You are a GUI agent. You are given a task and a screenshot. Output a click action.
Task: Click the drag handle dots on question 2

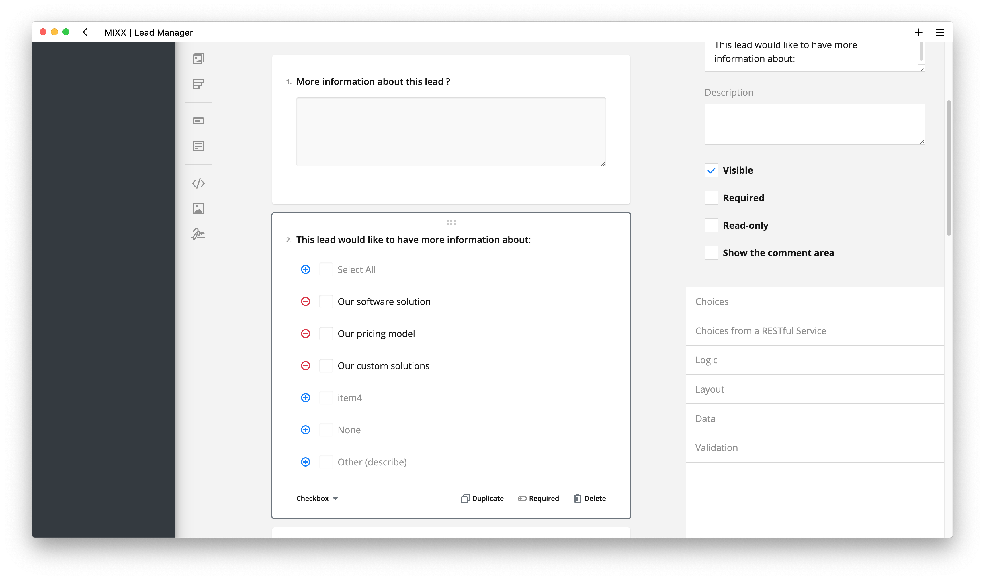click(x=451, y=222)
